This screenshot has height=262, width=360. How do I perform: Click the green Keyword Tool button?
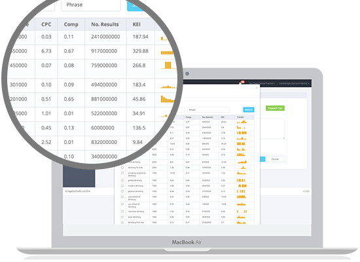[x=275, y=108]
